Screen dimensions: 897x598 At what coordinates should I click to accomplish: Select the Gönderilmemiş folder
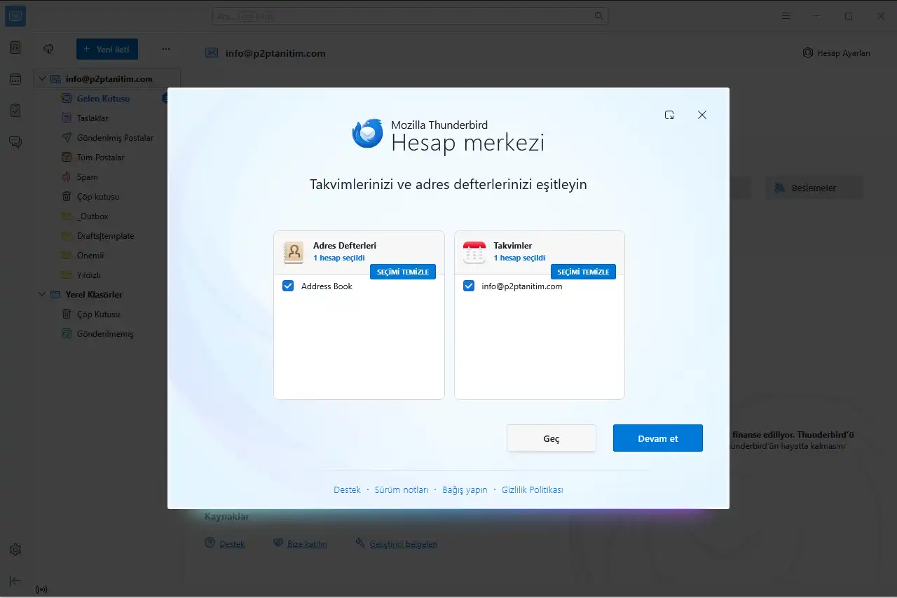105,334
